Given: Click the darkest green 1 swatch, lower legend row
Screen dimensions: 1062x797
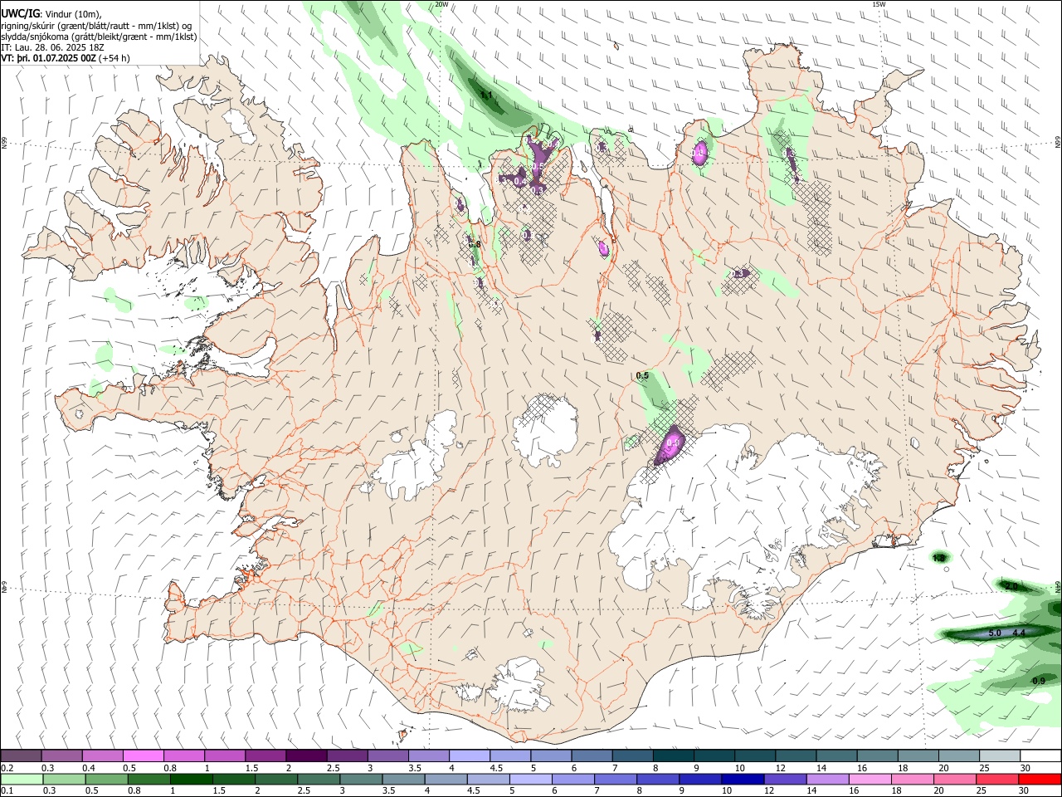Looking at the screenshot, I should pos(192,779).
